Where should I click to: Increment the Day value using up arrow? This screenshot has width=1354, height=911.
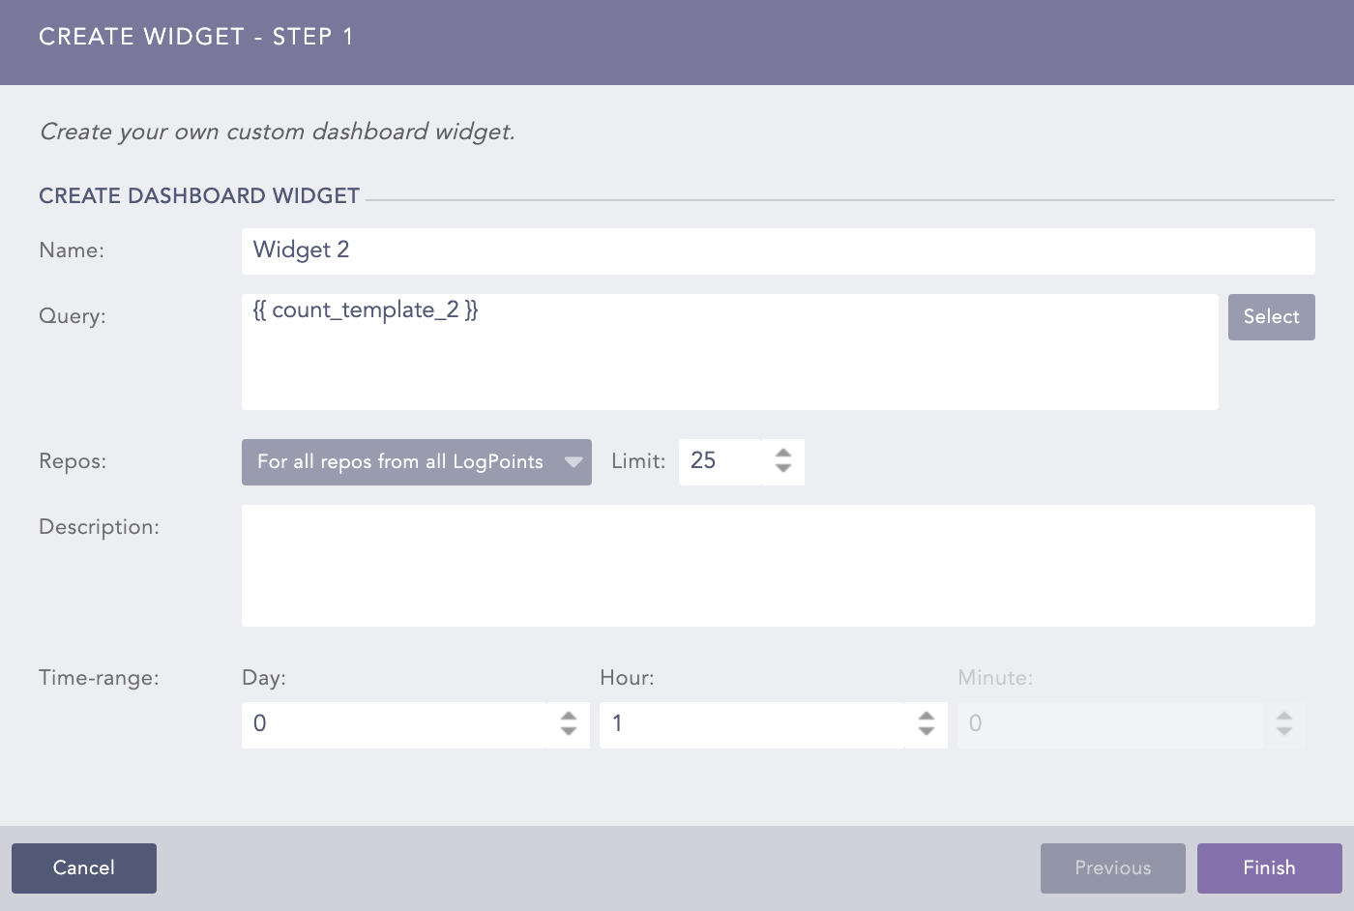pos(569,717)
